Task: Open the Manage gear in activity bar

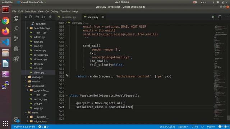Action: pyautogui.click(x=16, y=120)
